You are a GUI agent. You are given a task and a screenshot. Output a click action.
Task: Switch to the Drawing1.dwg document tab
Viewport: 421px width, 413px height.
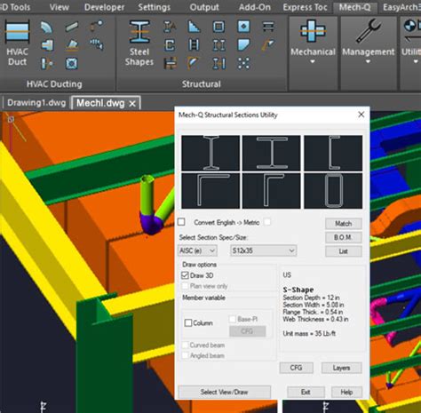tap(36, 103)
